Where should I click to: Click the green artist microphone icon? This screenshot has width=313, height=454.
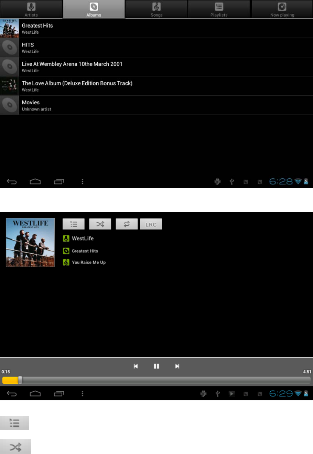66,239
